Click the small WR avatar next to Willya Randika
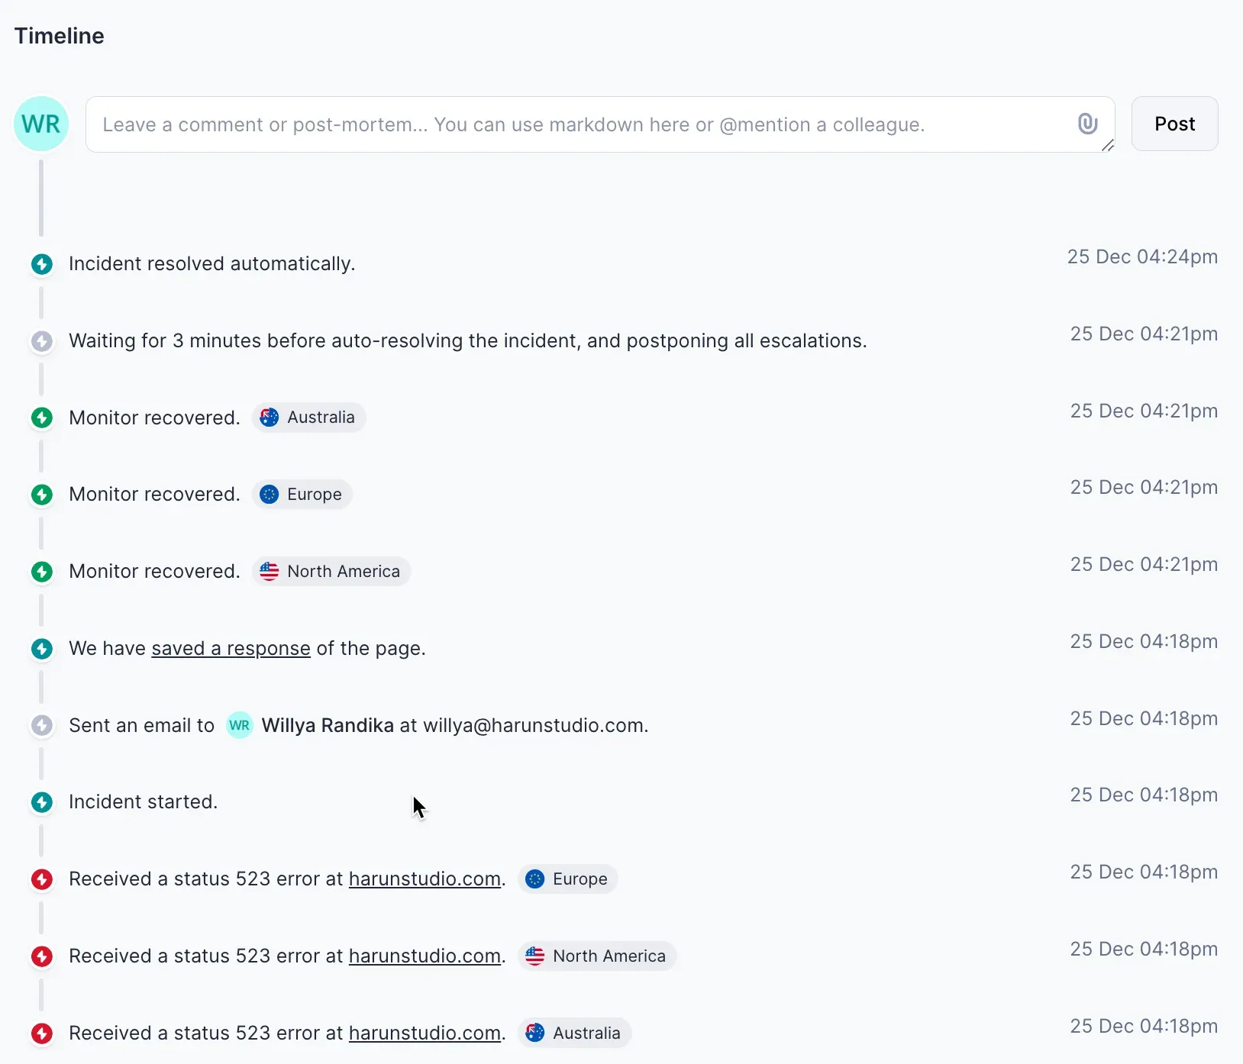1243x1064 pixels. (x=239, y=726)
